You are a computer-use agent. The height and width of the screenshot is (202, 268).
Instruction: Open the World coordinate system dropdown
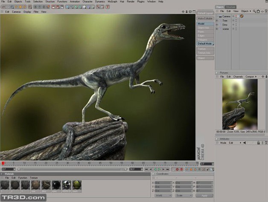click(162, 195)
